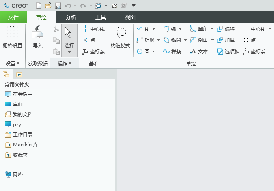274x191 pixels.
Task: Switch to the folder browser panel tab
Action: coord(6,74)
